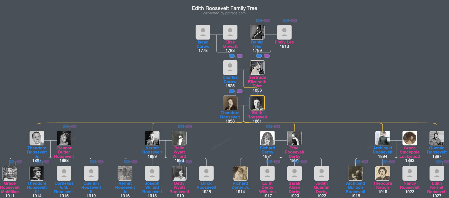Select Quentin Roosevelt II's placeholder icon

[91, 173]
